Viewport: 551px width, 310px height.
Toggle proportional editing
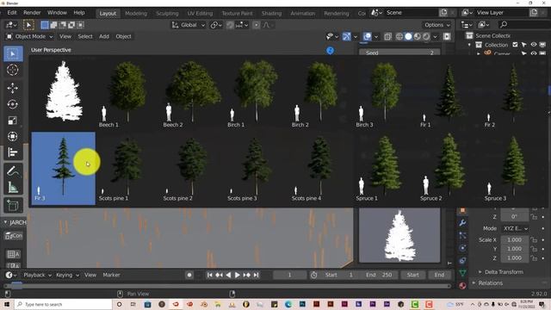(257, 25)
